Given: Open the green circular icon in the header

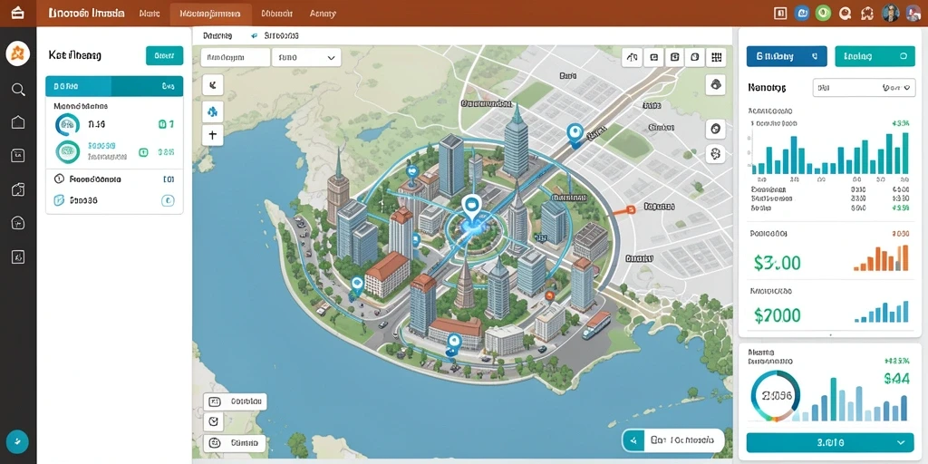Looking at the screenshot, I should 823,13.
